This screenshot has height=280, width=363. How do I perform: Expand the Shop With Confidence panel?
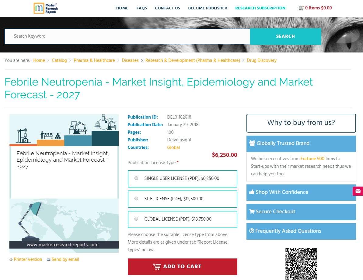301,193
